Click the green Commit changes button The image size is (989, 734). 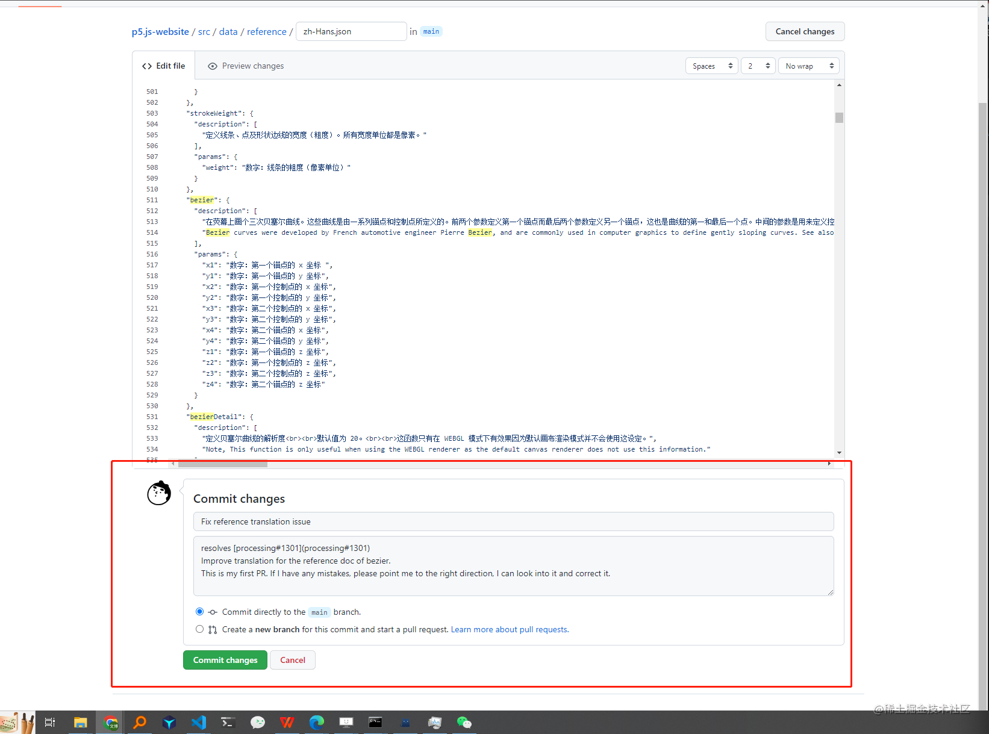pyautogui.click(x=225, y=660)
